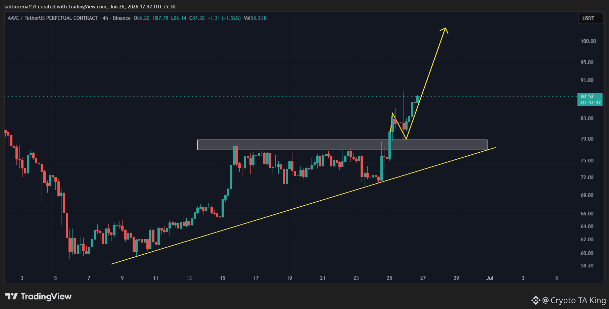Viewport: 609px width, 309px height.
Task: Click the 100.00 price axis label
Action: pyautogui.click(x=589, y=41)
